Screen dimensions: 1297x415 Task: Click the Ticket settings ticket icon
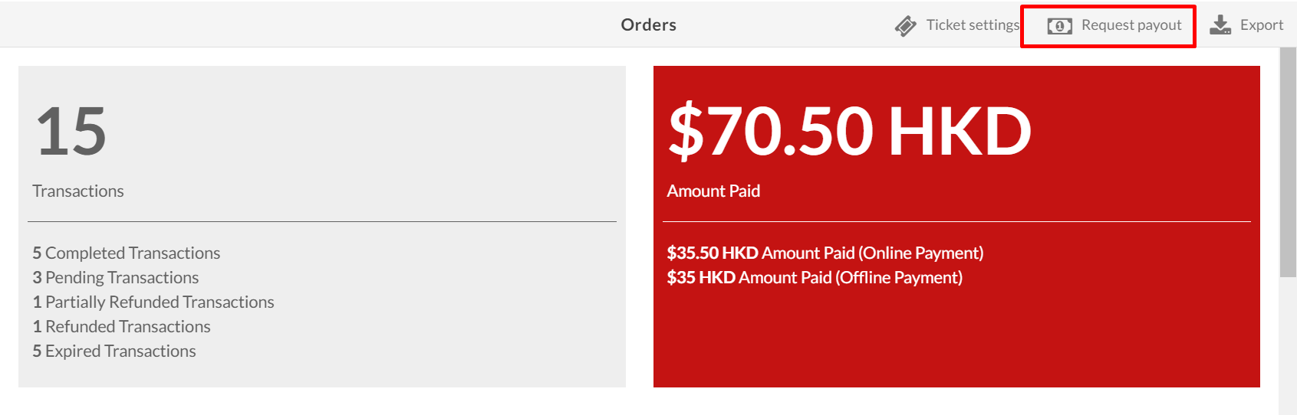pos(906,26)
